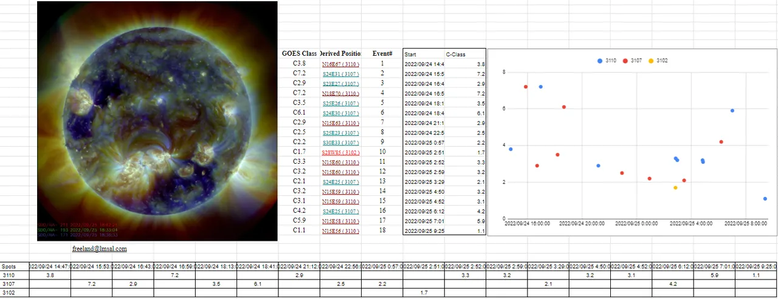The height and width of the screenshot is (299, 778).
Task: Click the red chart point at 6.1
Action: [564, 107]
